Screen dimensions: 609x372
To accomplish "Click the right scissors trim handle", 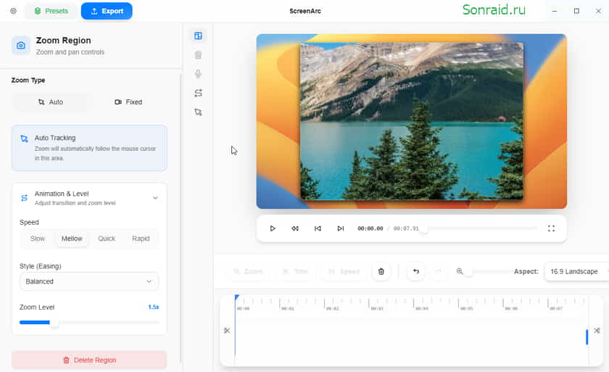I will click(x=597, y=331).
